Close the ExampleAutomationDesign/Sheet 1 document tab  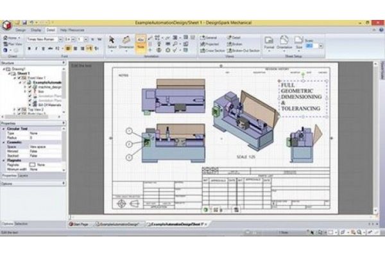206,224
